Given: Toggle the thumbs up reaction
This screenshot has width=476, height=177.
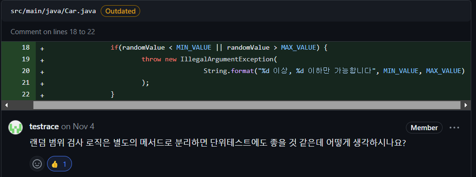Looking at the screenshot, I should (x=59, y=164).
